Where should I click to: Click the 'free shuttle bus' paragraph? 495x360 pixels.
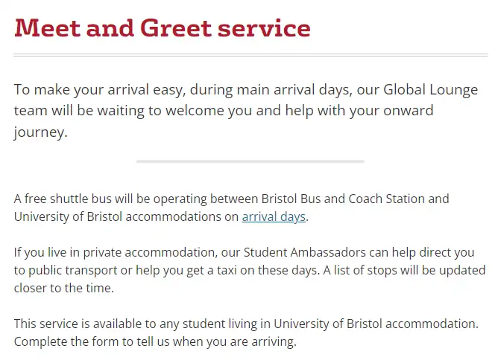point(231,208)
